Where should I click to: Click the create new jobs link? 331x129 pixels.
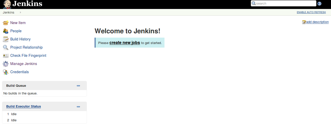(125, 43)
